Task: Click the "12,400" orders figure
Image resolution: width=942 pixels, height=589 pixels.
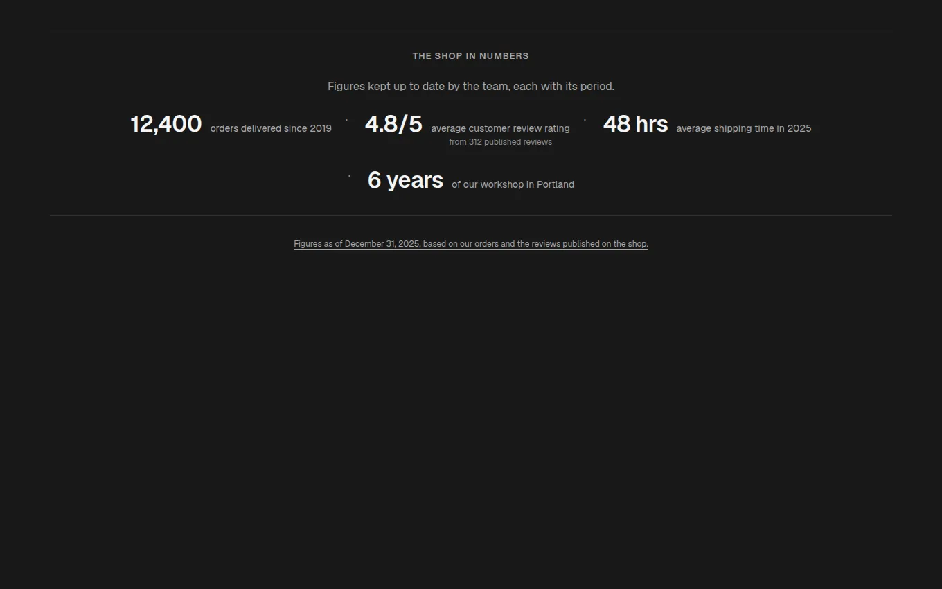Action: click(x=166, y=124)
